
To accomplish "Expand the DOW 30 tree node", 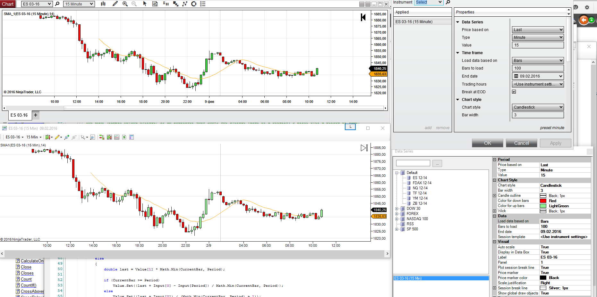I will pyautogui.click(x=397, y=209).
